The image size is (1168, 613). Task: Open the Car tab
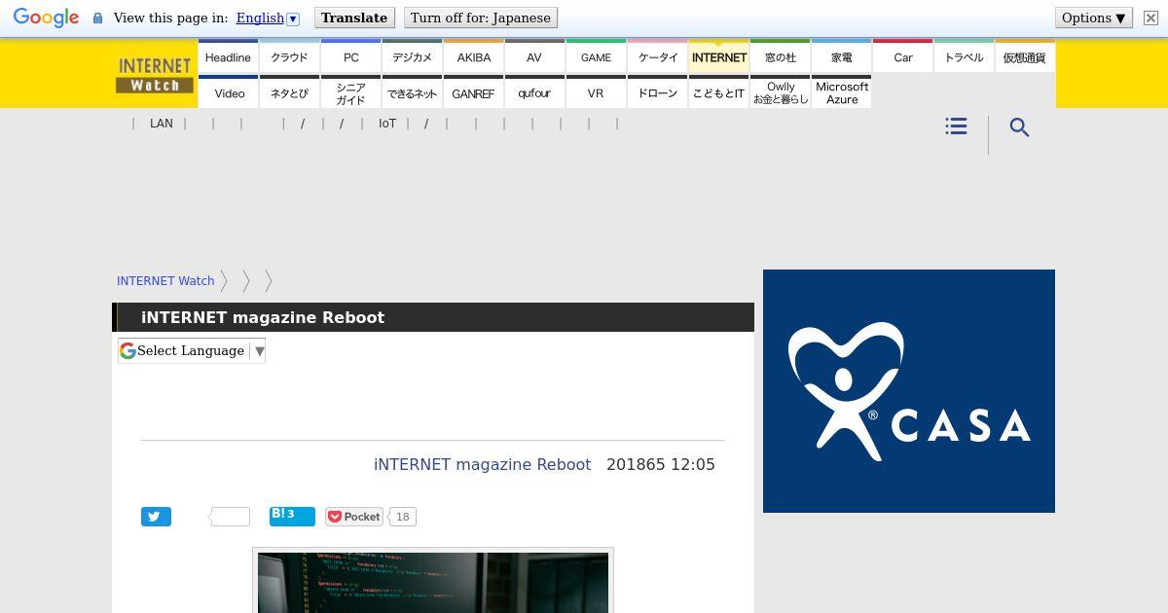click(x=903, y=56)
